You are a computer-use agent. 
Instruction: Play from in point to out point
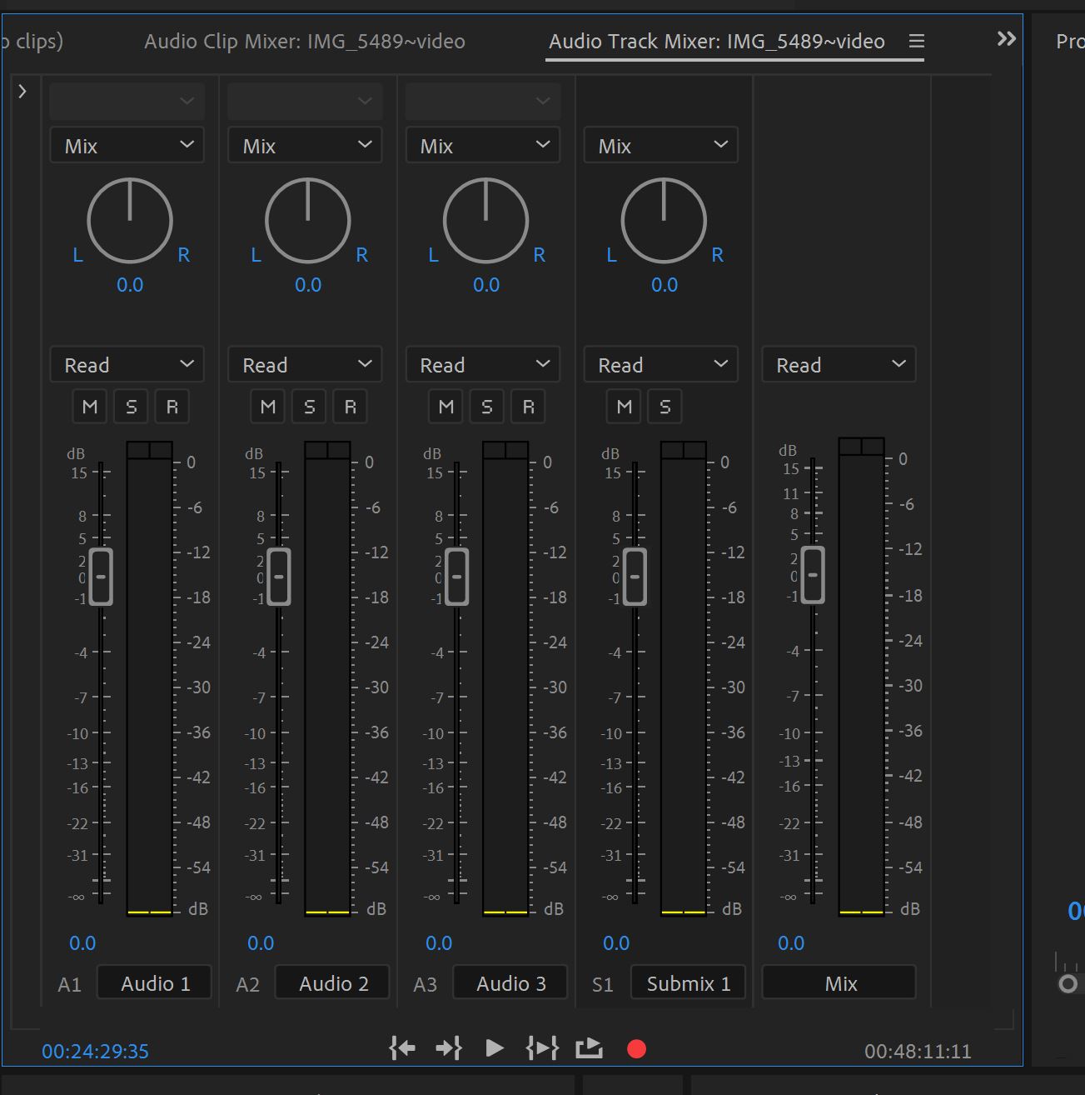click(x=541, y=1048)
